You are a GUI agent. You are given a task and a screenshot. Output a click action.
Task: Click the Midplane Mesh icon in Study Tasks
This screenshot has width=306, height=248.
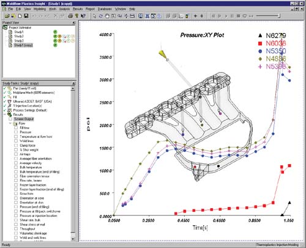(x=9, y=92)
